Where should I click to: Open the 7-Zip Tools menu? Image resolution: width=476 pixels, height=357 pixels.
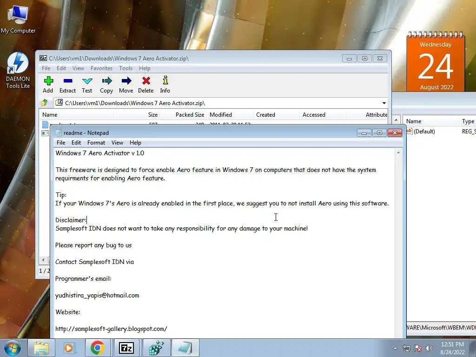pos(126,68)
